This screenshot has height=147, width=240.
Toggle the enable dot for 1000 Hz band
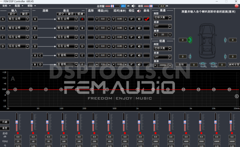coord(140,133)
